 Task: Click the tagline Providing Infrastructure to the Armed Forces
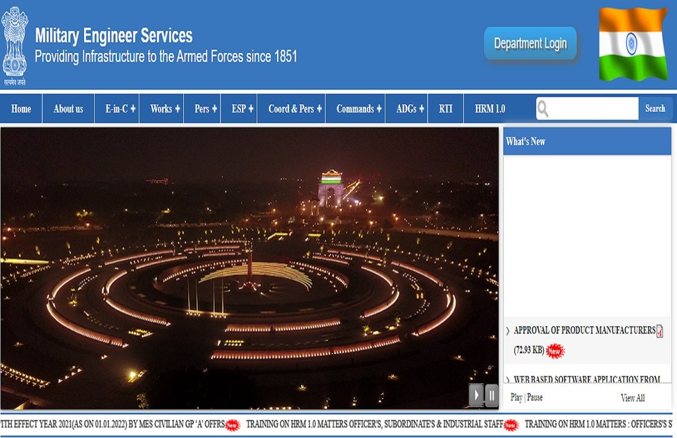(166, 57)
